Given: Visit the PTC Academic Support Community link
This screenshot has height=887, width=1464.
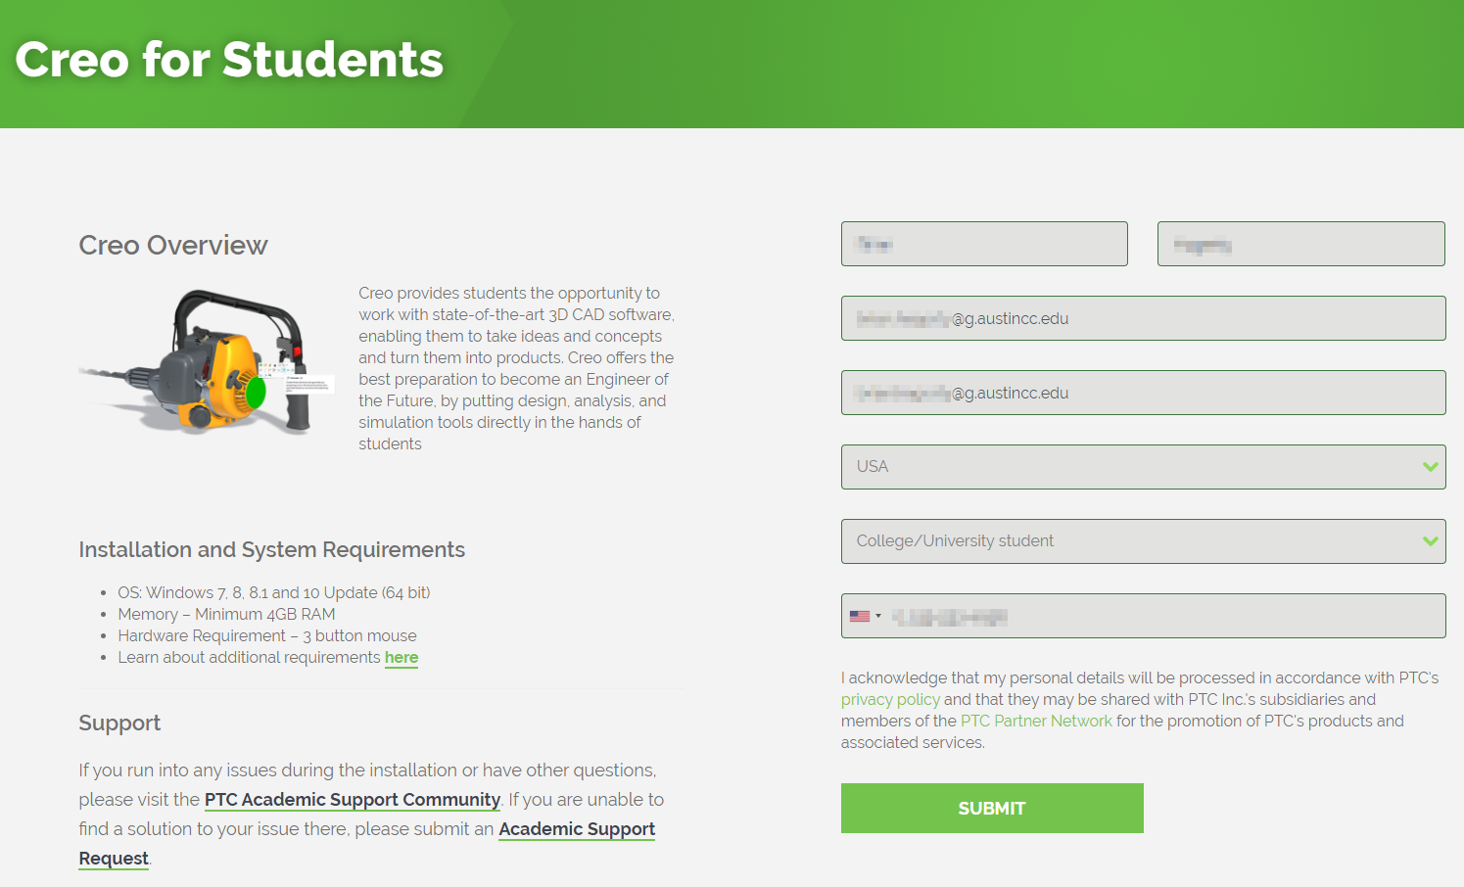Looking at the screenshot, I should (352, 799).
